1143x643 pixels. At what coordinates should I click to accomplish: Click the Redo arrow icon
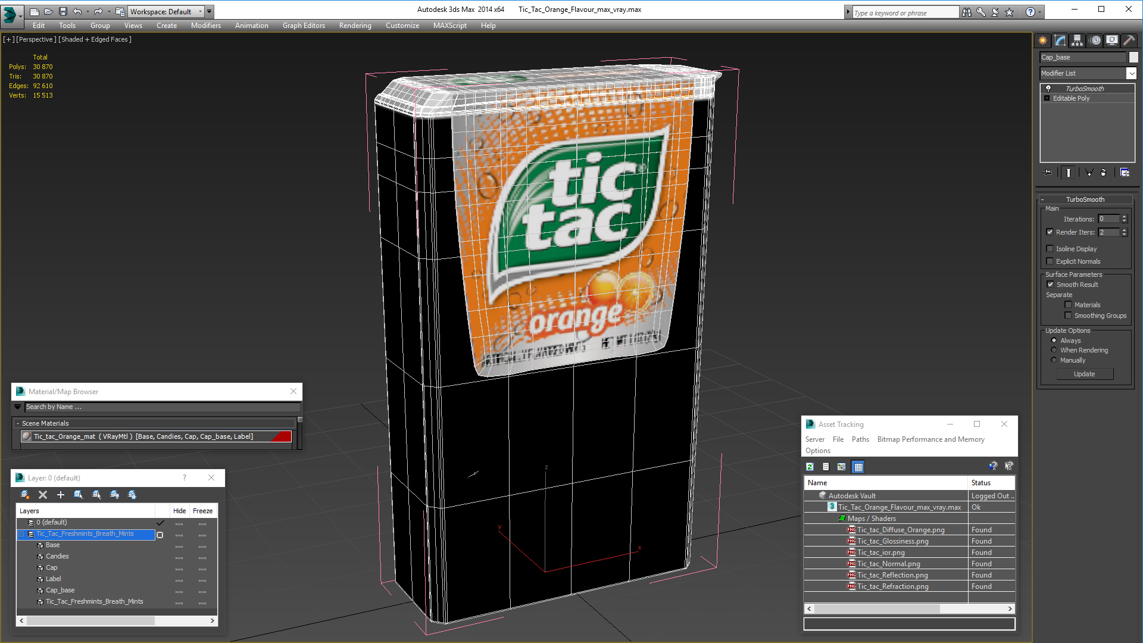click(x=98, y=11)
